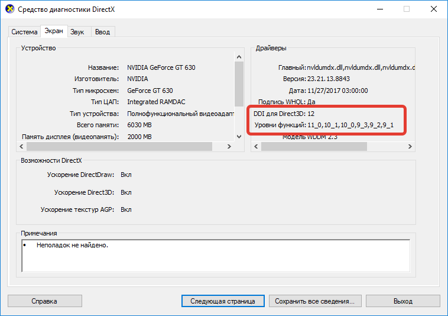448x316 pixels.
Task: Click the Изготовитель value NVIDIA
Action: pos(138,79)
